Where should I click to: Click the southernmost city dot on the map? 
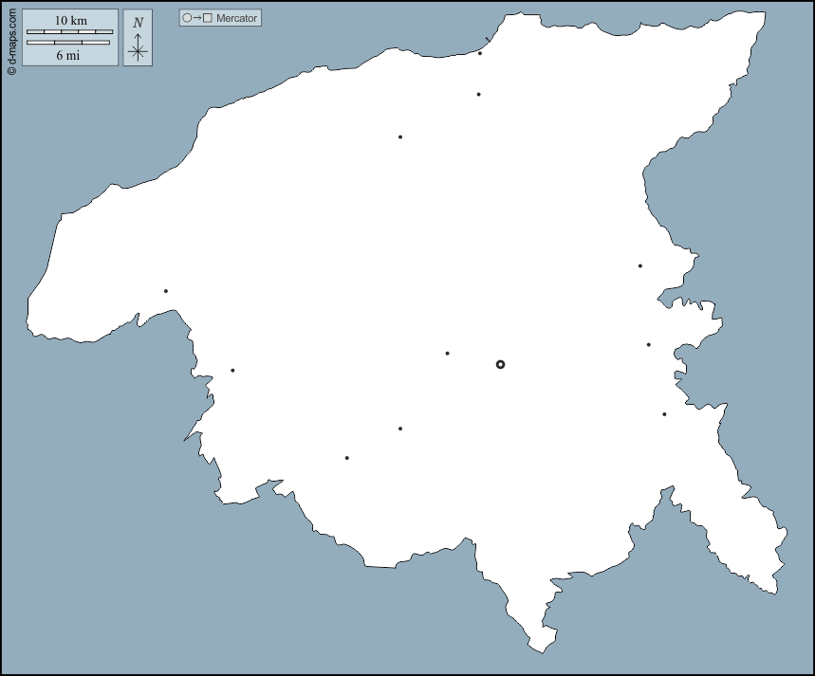pyautogui.click(x=347, y=458)
